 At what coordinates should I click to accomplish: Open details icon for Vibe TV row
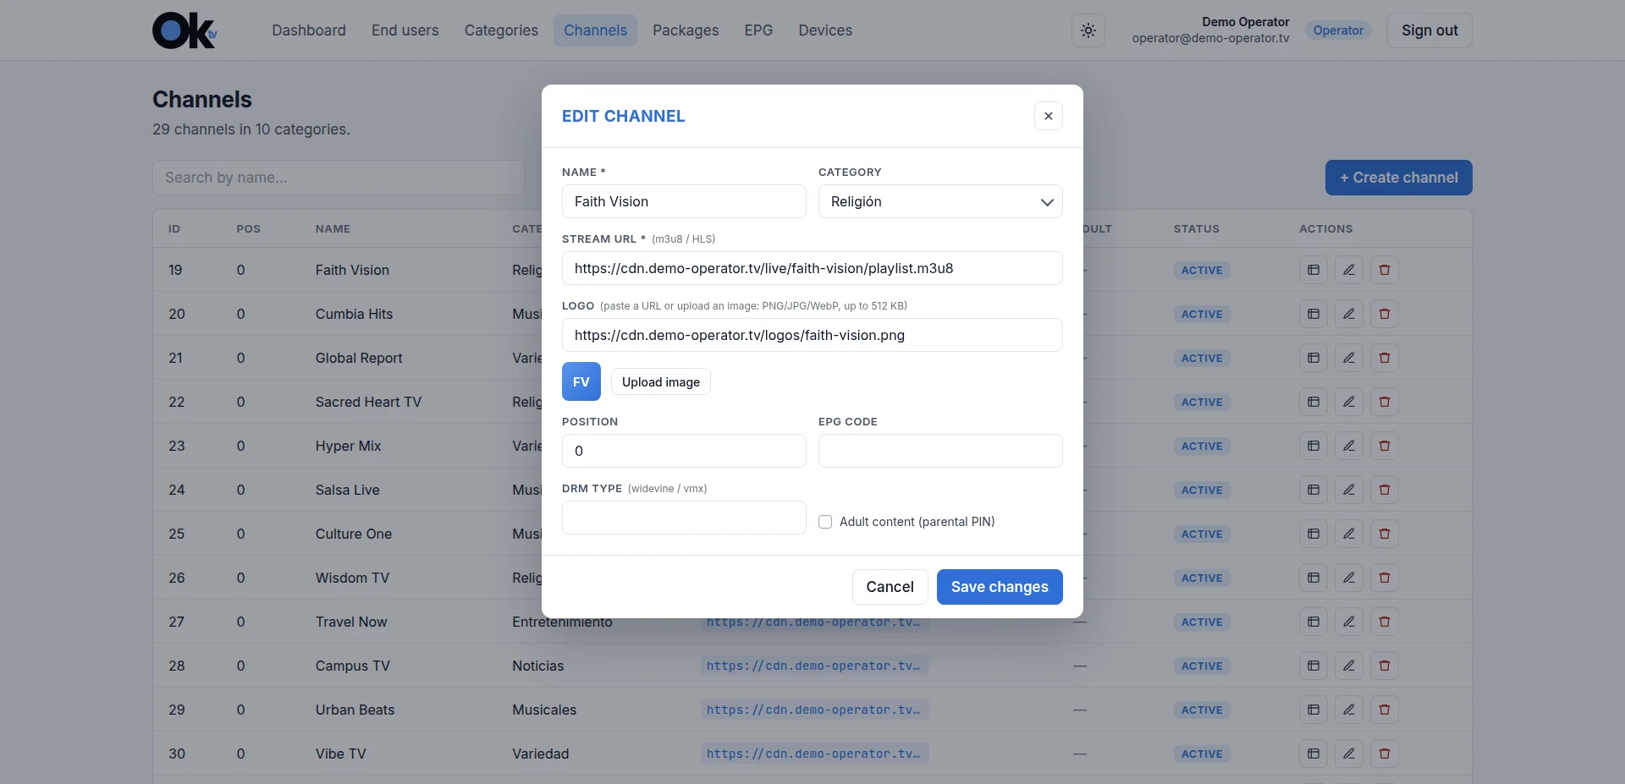pyautogui.click(x=1314, y=754)
